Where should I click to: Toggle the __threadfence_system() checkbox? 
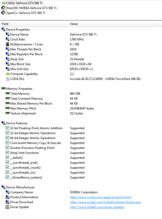click(8, 177)
